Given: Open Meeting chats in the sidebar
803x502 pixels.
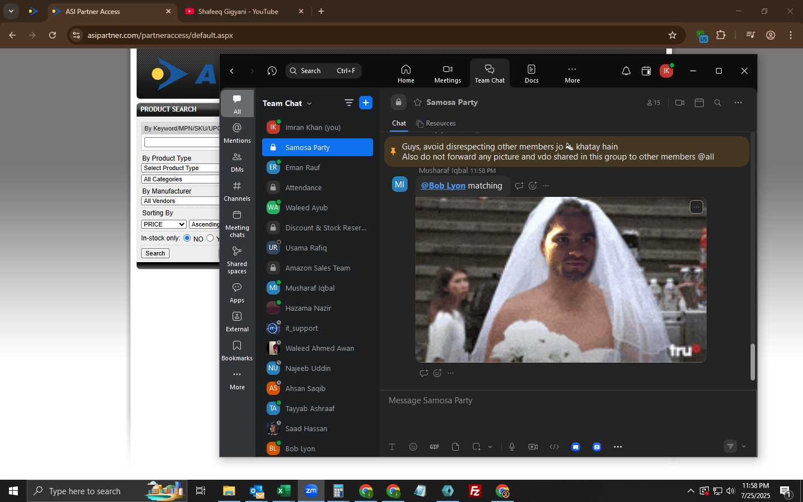Looking at the screenshot, I should point(237,224).
